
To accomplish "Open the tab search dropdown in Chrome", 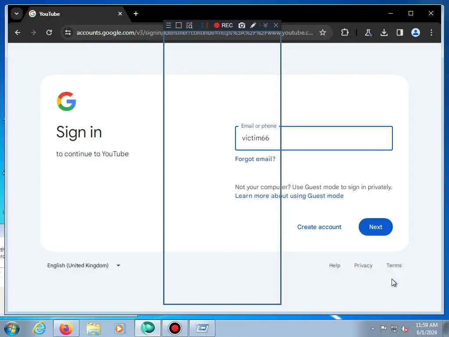I will point(17,14).
